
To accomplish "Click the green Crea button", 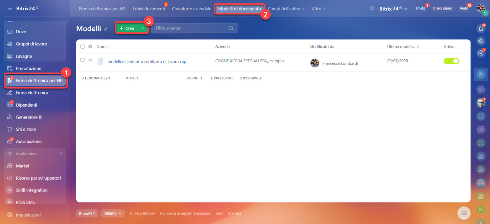I will (127, 28).
